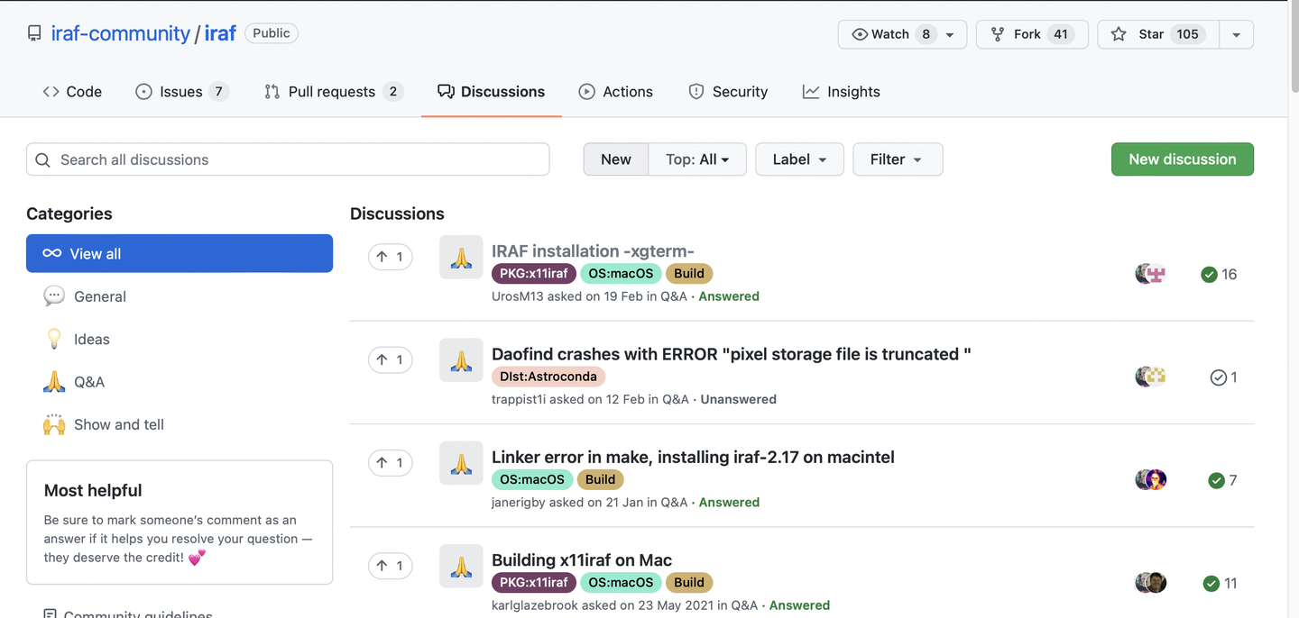Open the Top: All dropdown
The image size is (1299, 618).
pyautogui.click(x=696, y=159)
